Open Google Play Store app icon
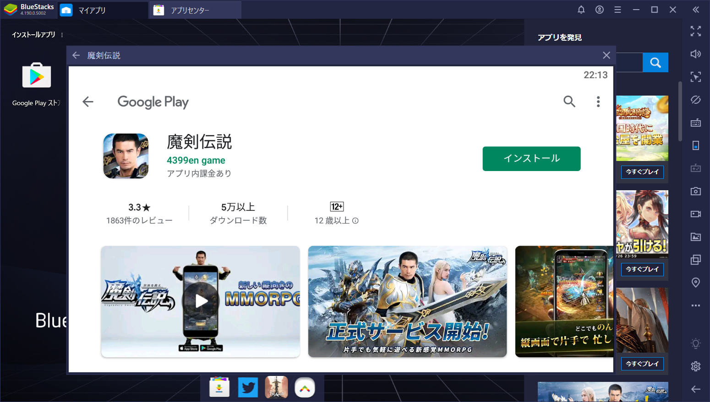Screen dimensions: 710x402 click(x=37, y=75)
